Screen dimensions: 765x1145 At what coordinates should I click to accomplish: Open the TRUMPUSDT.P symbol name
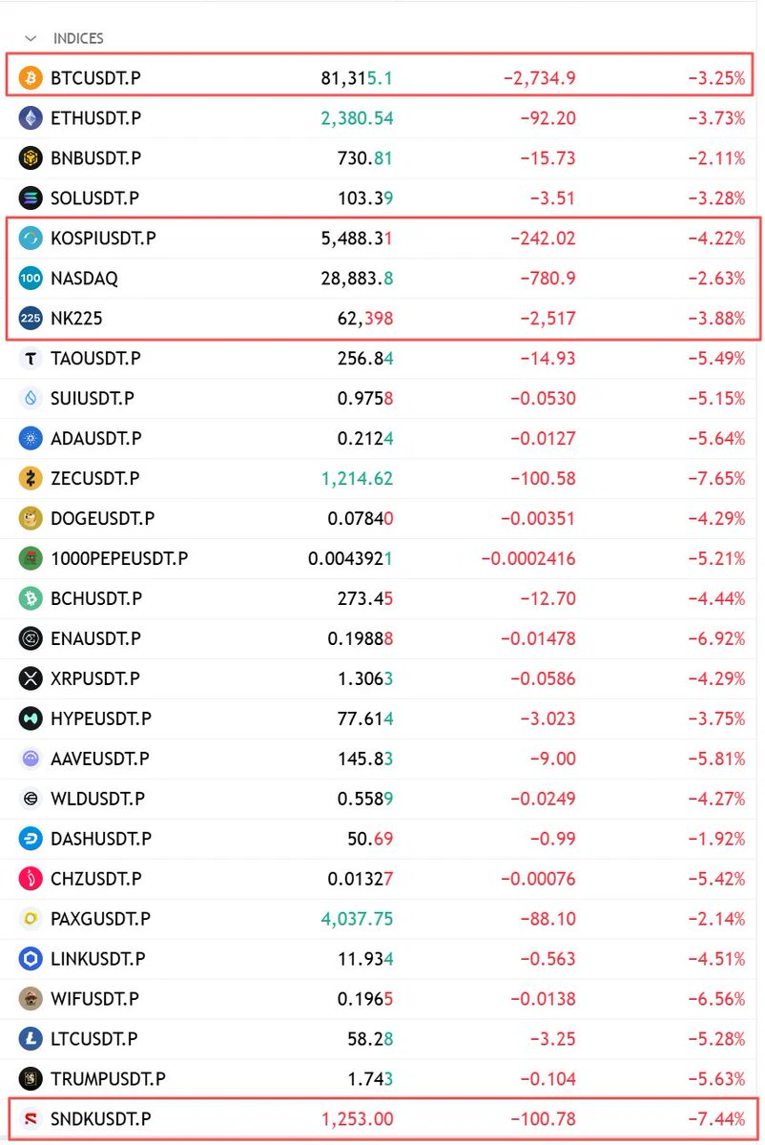[x=108, y=1079]
